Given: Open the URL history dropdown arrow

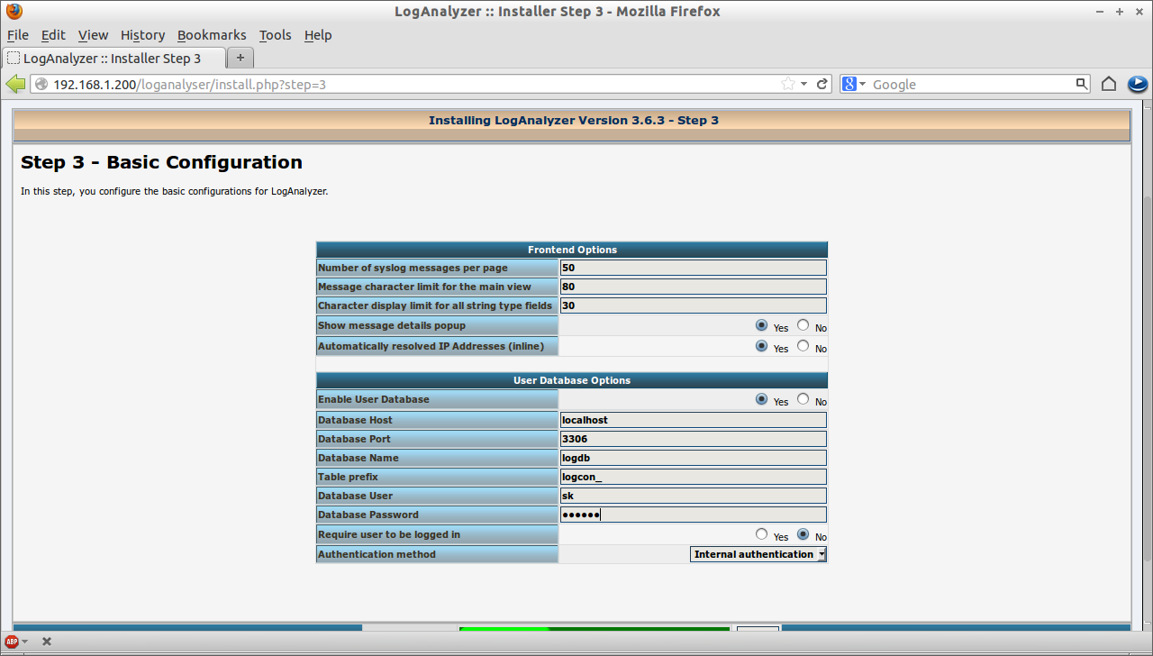Looking at the screenshot, I should [803, 84].
